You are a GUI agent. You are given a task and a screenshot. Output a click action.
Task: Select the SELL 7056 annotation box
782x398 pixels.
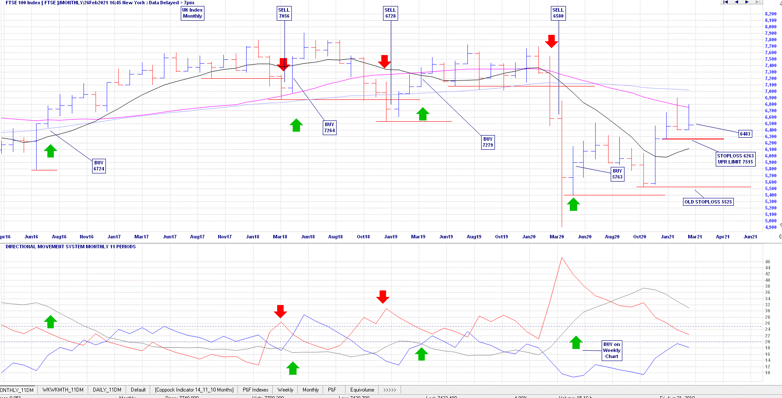[284, 13]
